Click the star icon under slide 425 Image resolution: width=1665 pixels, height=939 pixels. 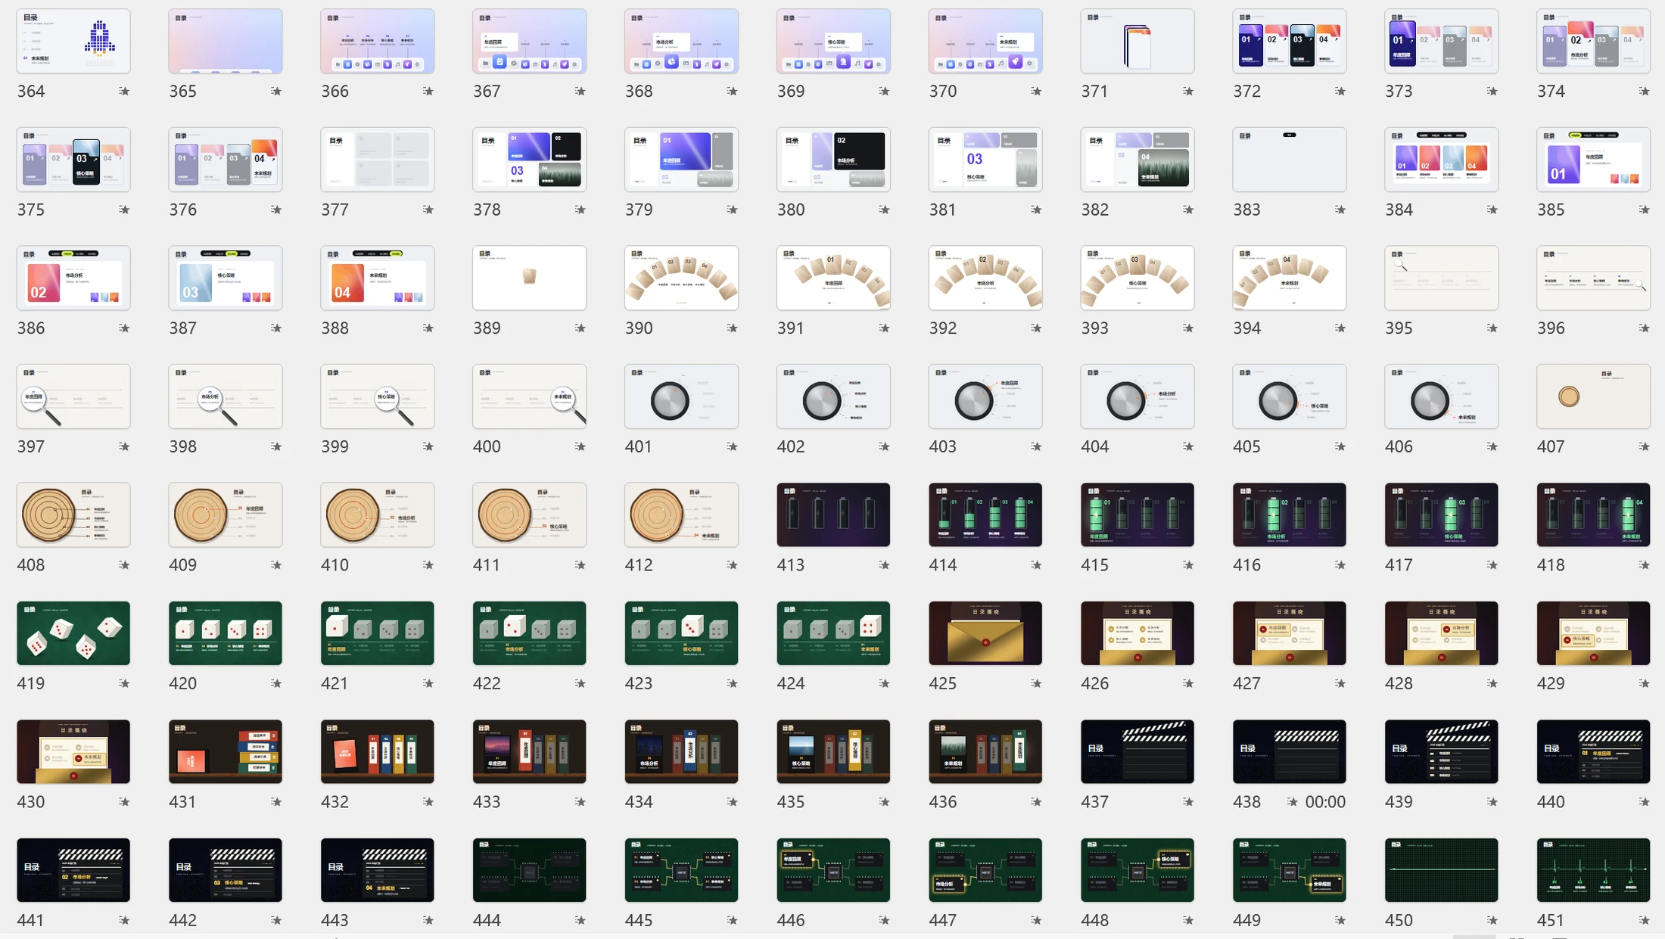1036,684
